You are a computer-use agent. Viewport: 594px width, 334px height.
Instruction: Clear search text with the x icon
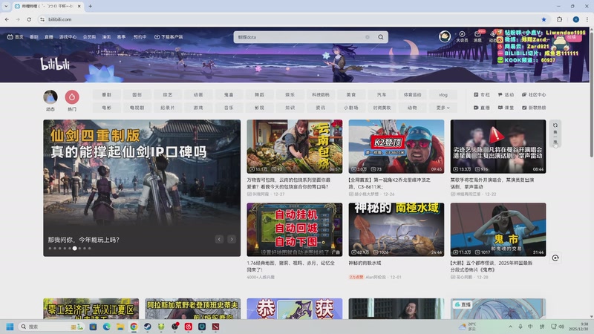[368, 37]
